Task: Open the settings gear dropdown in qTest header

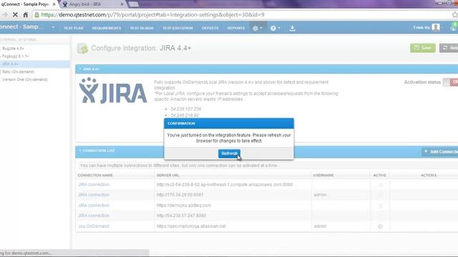Action: click(257, 28)
